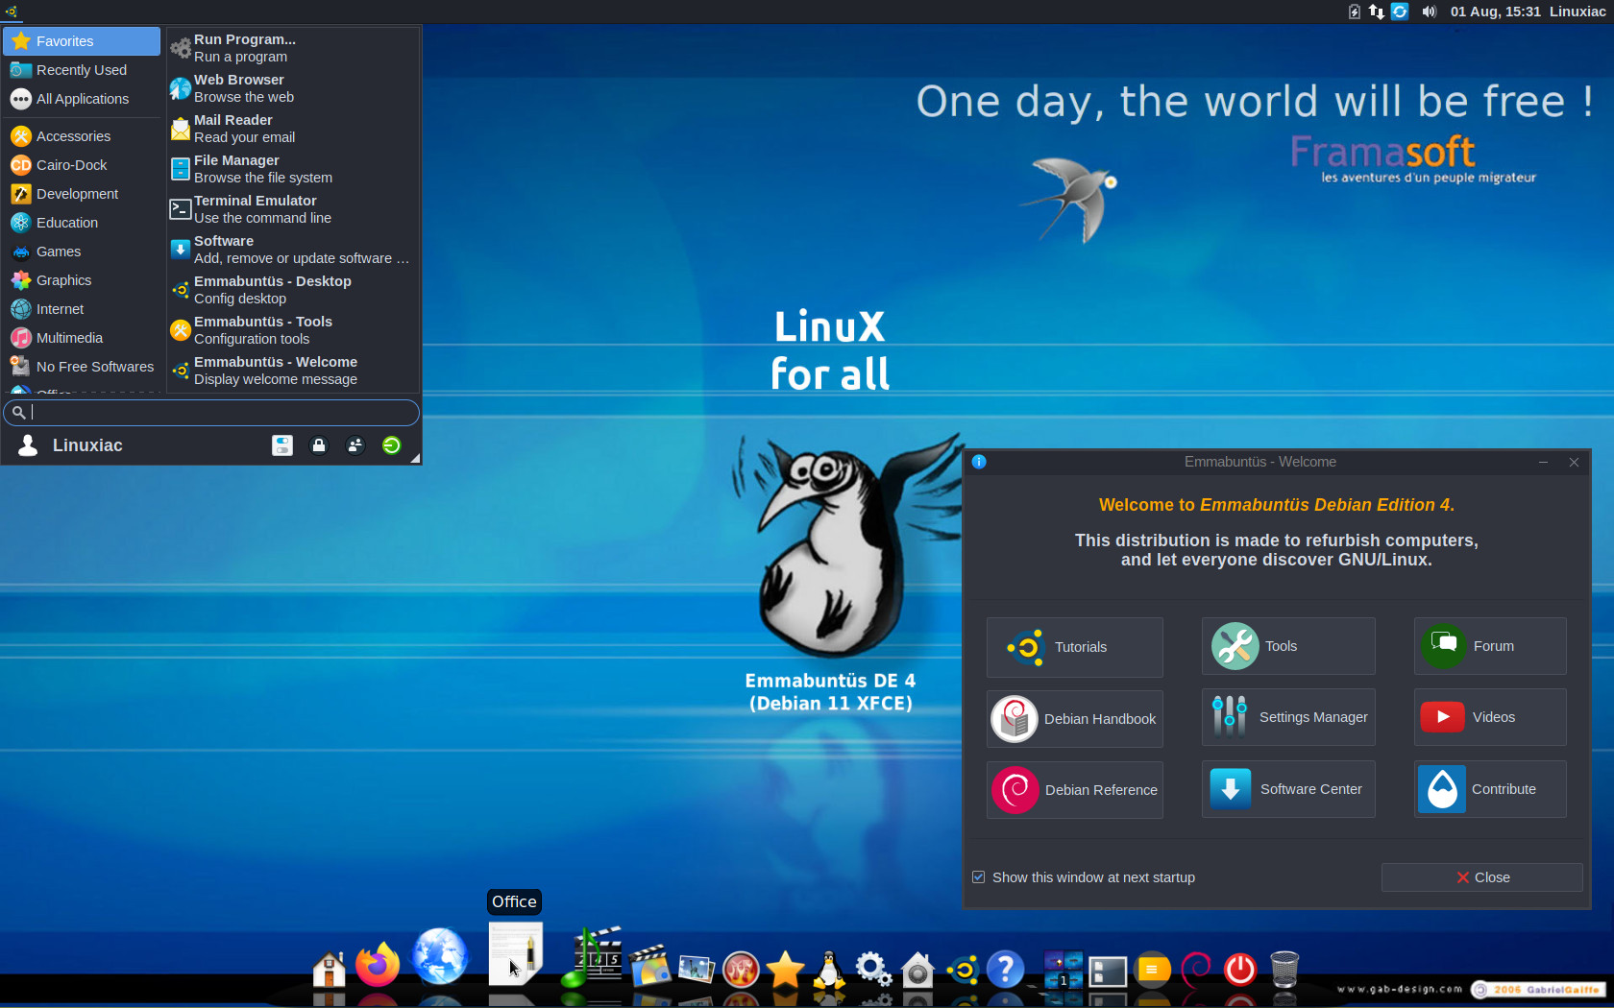This screenshot has height=1008, width=1614.
Task: Open the blue question mark help dock icon
Action: (1005, 970)
